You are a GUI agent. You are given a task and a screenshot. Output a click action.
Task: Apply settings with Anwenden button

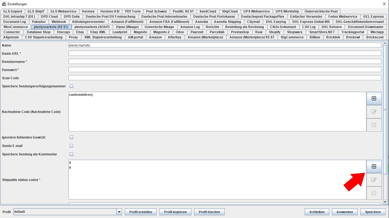345,212
